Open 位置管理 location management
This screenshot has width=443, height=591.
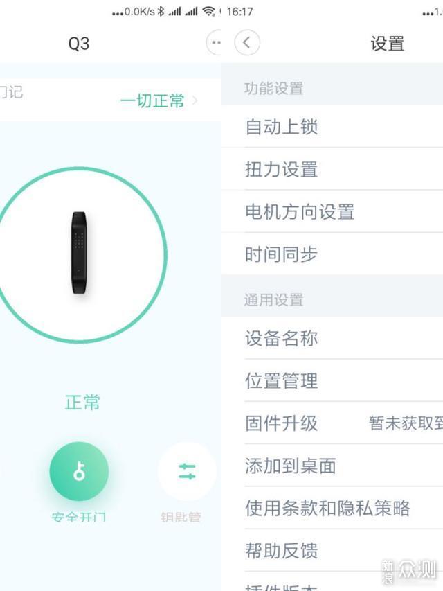click(x=332, y=380)
